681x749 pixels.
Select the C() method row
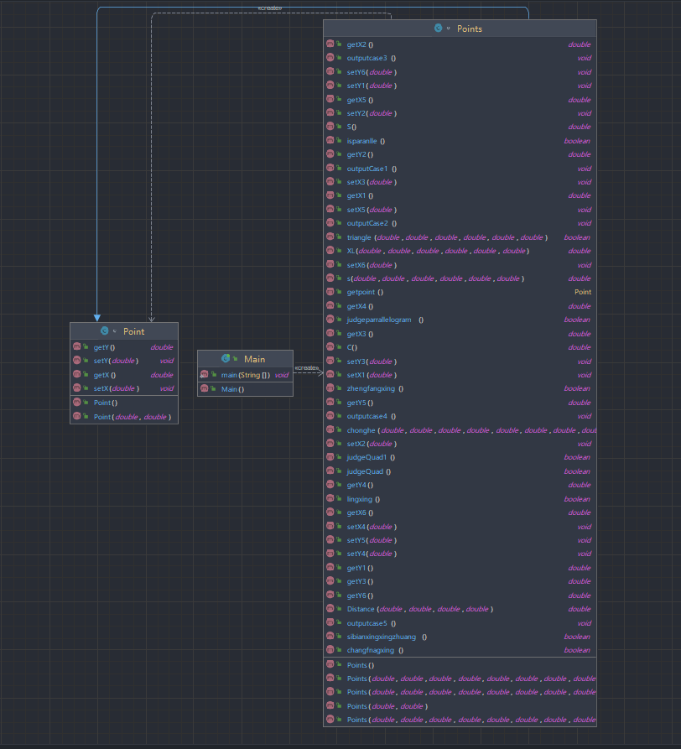(x=460, y=347)
